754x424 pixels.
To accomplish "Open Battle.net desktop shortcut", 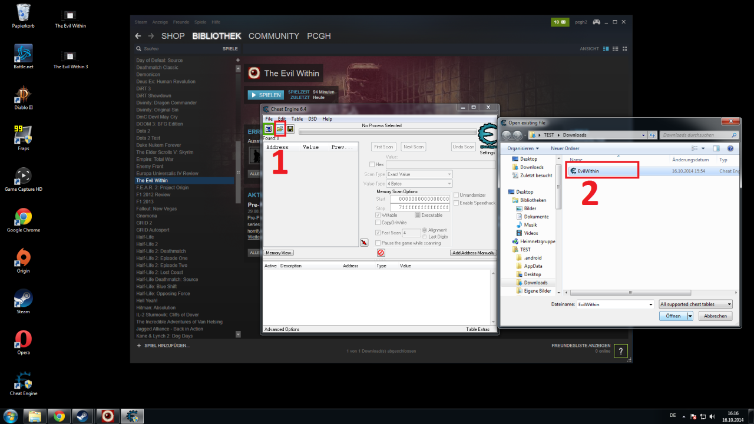I will (24, 57).
